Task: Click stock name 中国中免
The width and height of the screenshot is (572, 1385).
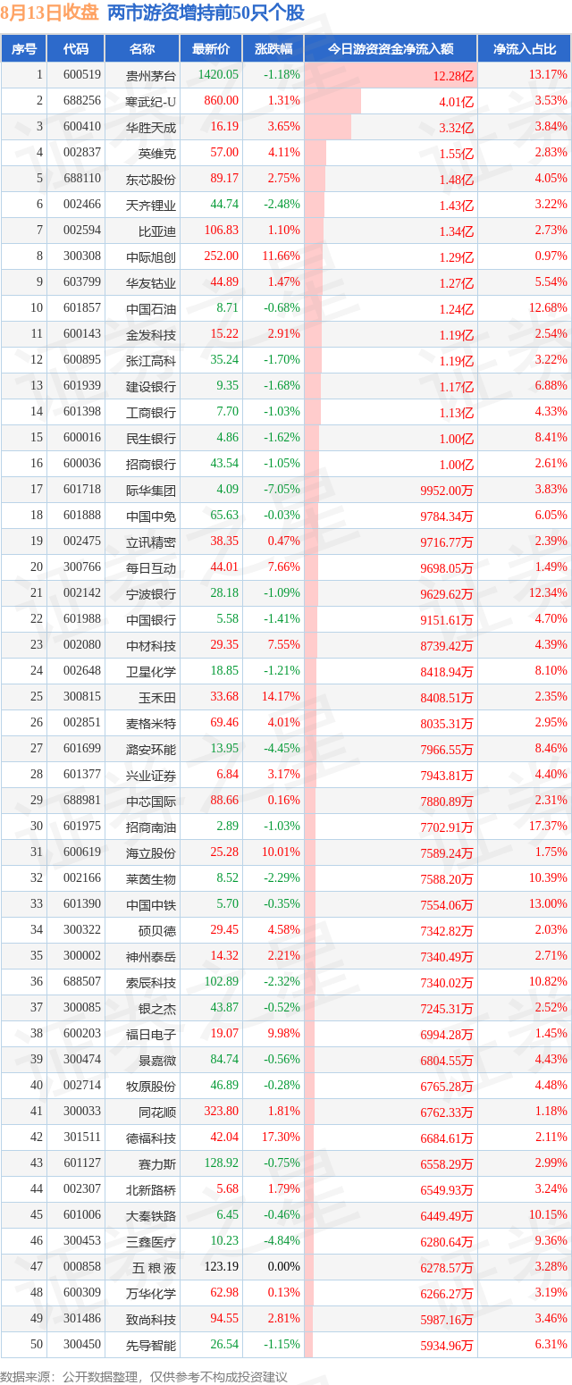Action: (x=151, y=516)
